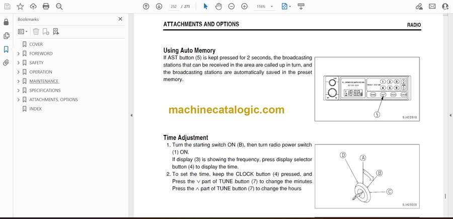Expand the OPERATION bookmark
This screenshot has width=453, height=219.
tap(19, 72)
